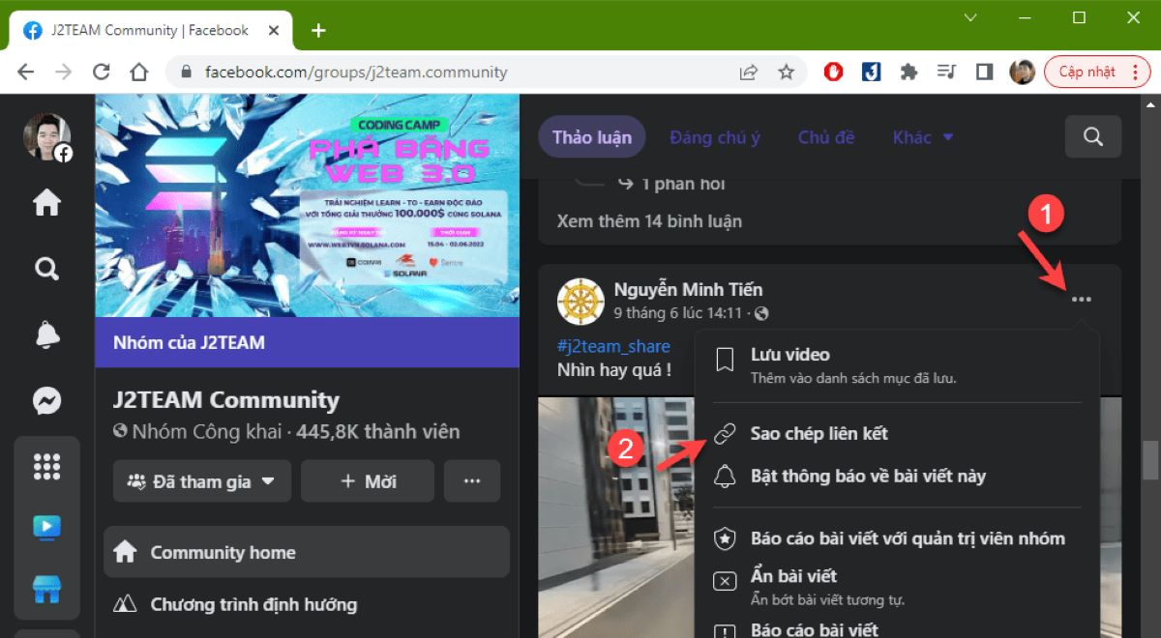The height and width of the screenshot is (638, 1161).
Task: Select Lưu video menu entry
Action: click(x=897, y=364)
